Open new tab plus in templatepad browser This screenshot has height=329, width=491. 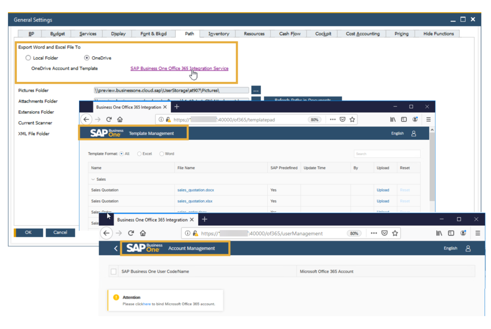pyautogui.click(x=177, y=107)
